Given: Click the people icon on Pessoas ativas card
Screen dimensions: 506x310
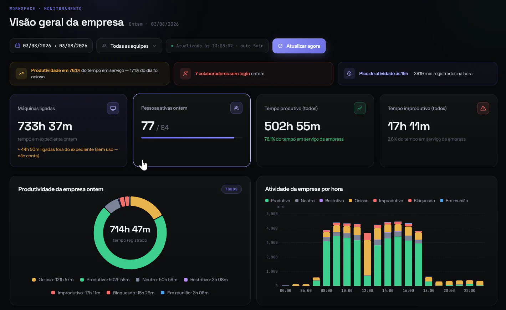Looking at the screenshot, I should (x=236, y=108).
